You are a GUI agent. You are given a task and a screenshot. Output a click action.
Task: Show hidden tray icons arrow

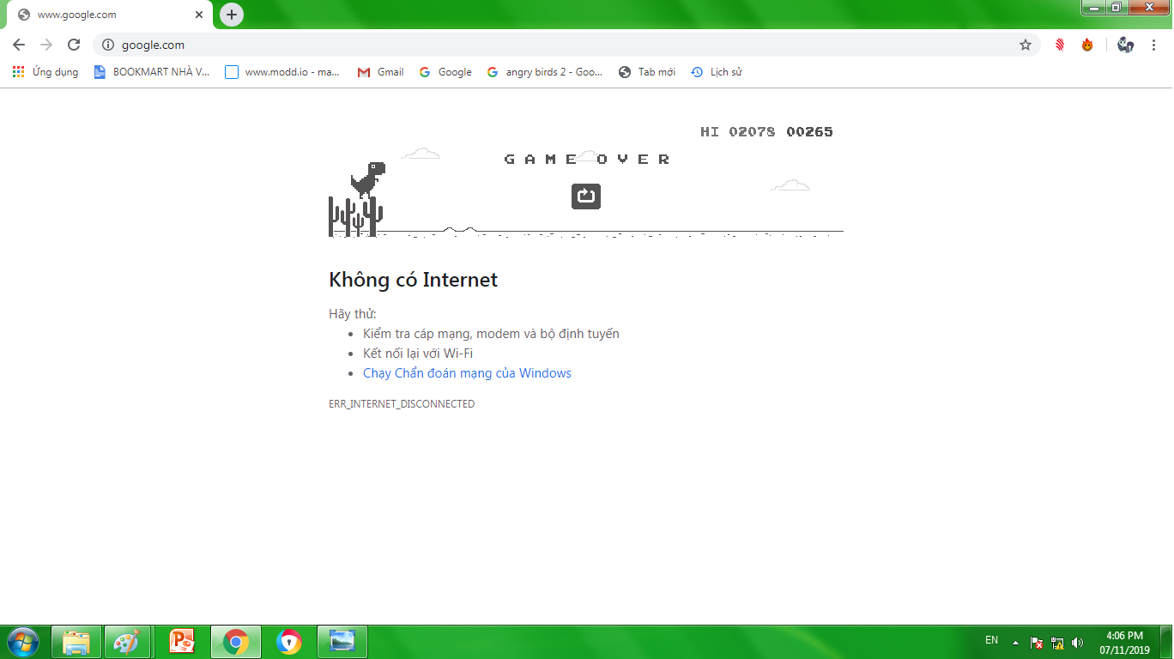1016,642
